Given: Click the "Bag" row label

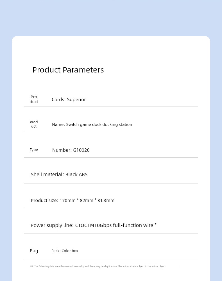Looking at the screenshot, I should point(34,251).
